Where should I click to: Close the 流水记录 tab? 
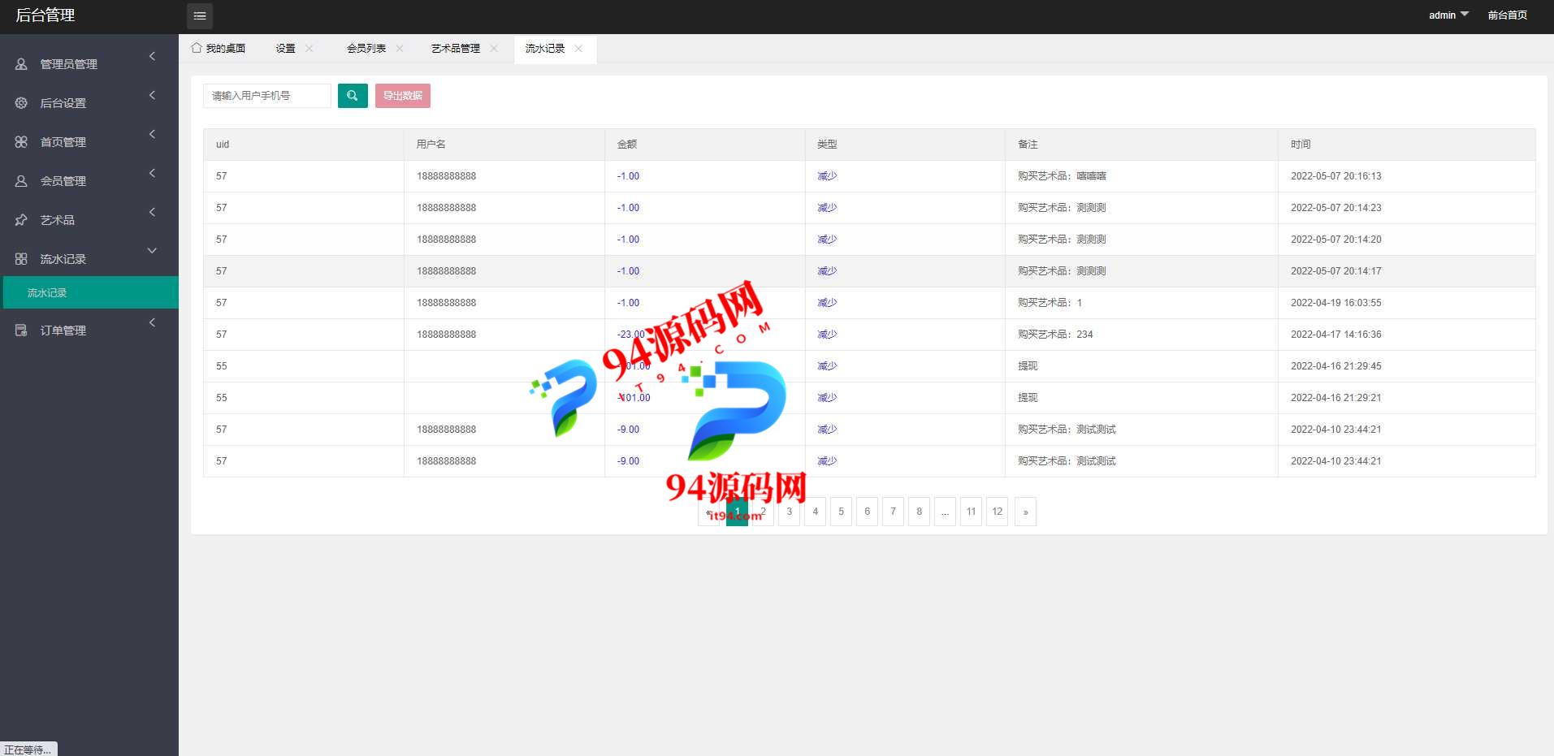pyautogui.click(x=578, y=49)
